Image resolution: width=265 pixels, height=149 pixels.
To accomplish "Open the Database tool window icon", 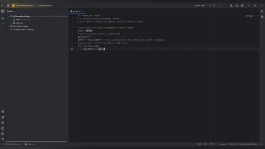I will (262, 17).
